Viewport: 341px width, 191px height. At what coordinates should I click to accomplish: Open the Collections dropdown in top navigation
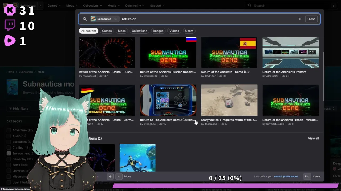point(92,6)
